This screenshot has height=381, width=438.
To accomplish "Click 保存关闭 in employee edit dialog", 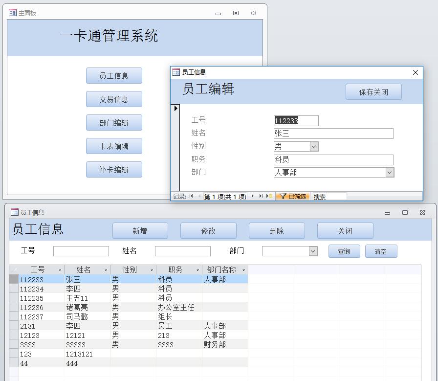I will pos(373,91).
